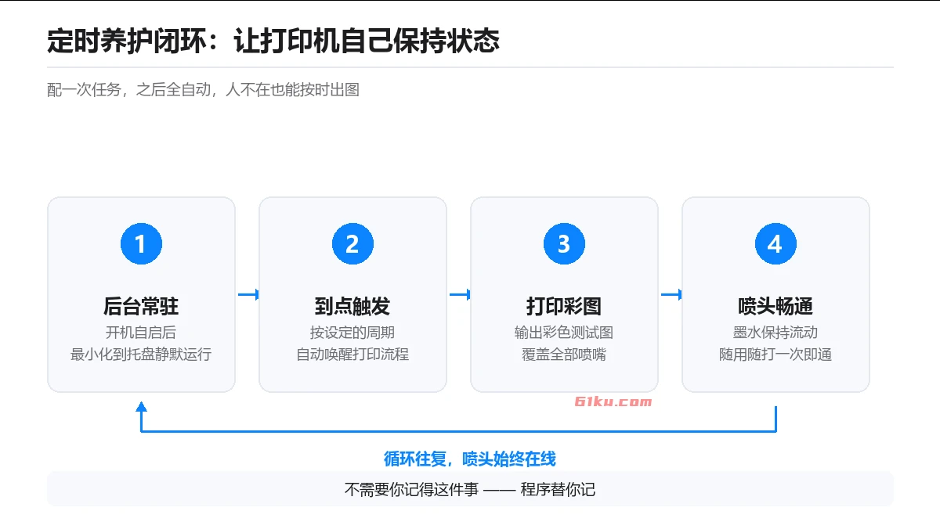940x529 pixels.
Task: Click the line 自动唤醒打印流程
Action: click(352, 354)
